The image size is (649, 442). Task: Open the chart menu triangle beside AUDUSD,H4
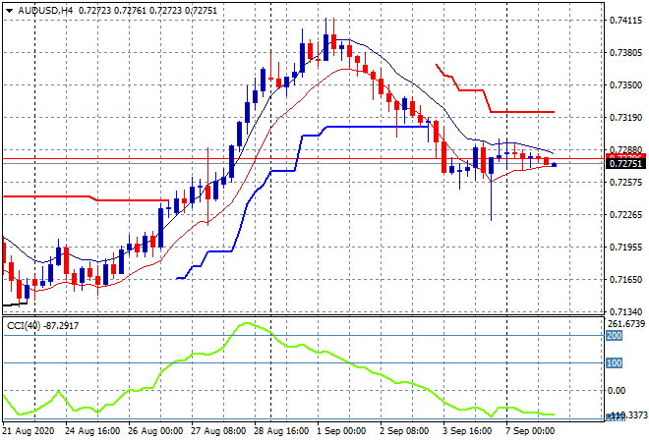(x=9, y=11)
